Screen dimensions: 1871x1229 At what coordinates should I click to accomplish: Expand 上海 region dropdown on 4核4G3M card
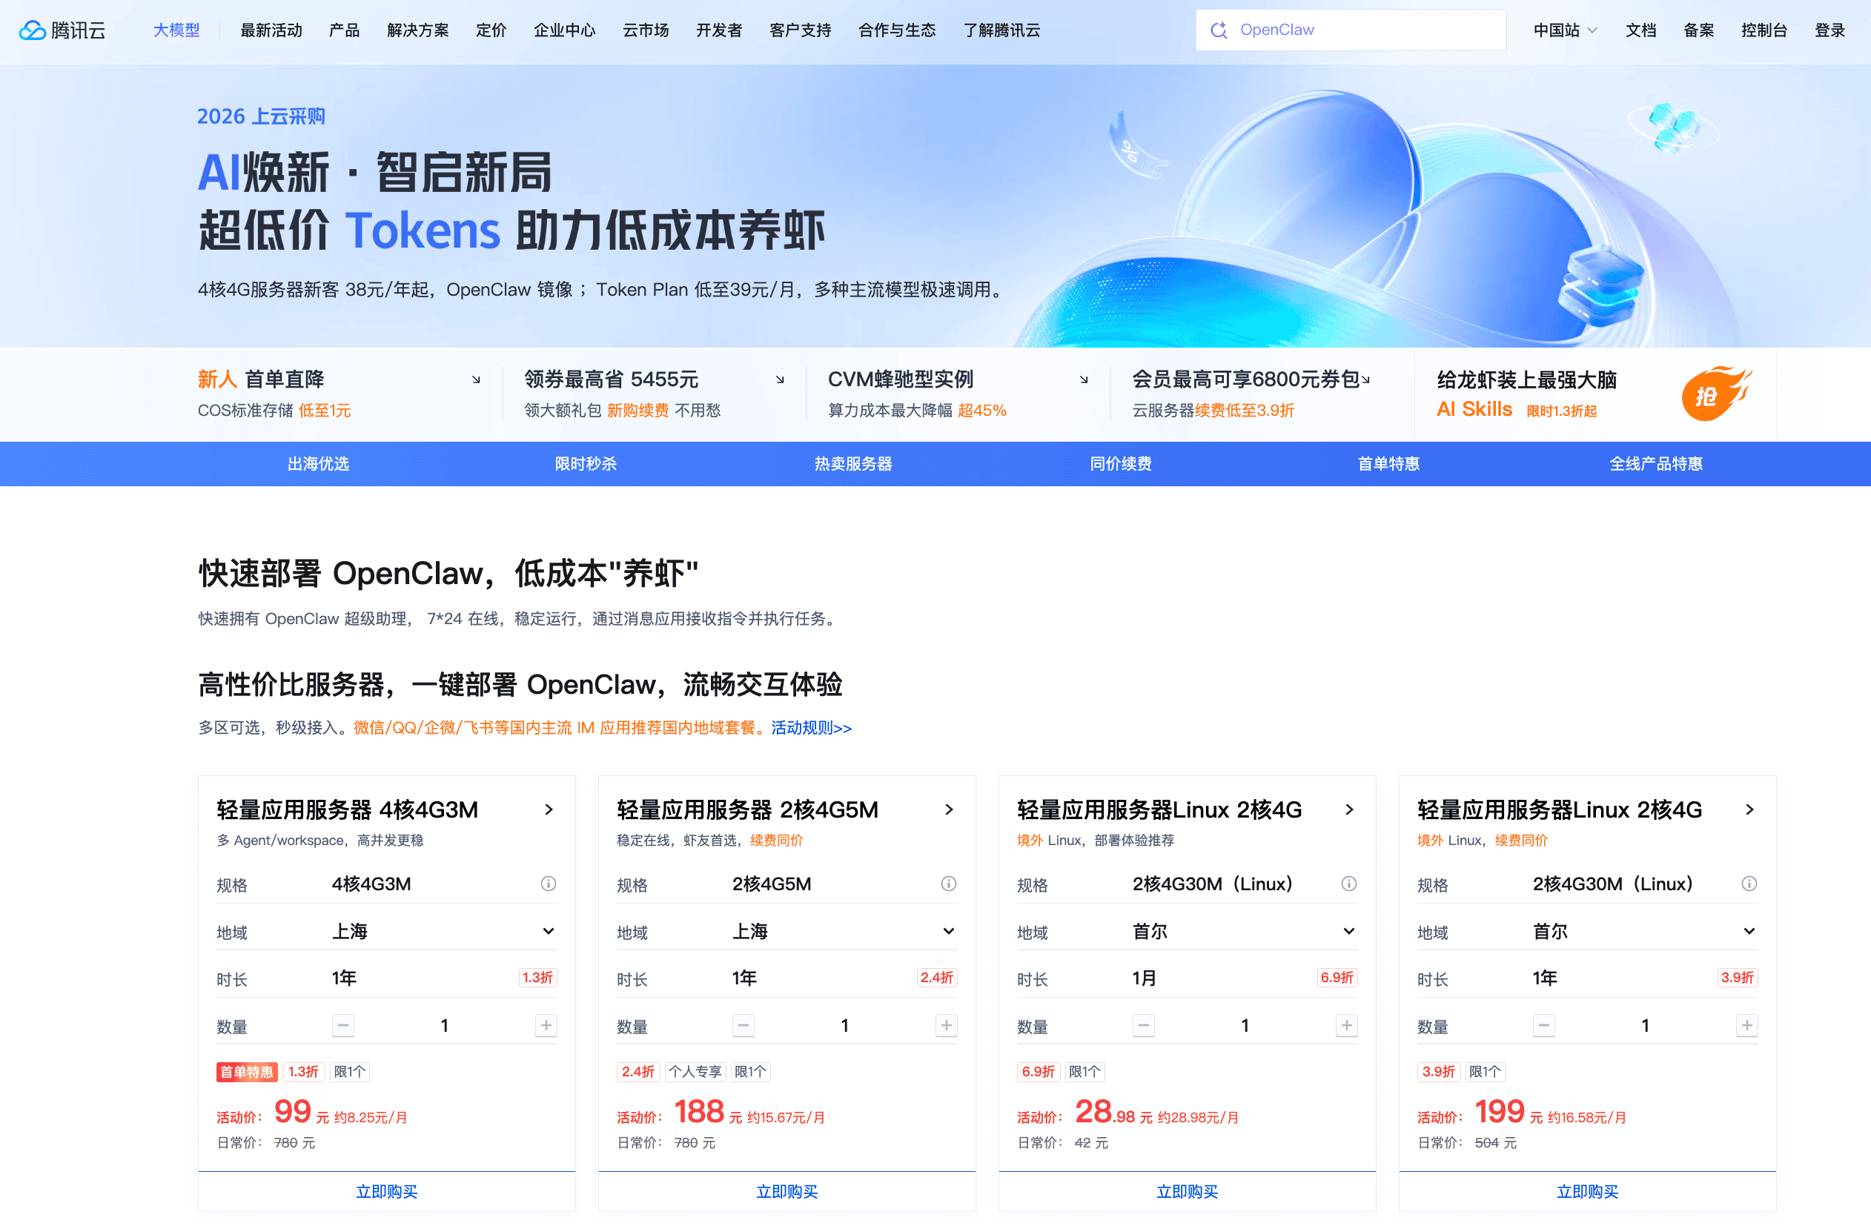coord(548,931)
